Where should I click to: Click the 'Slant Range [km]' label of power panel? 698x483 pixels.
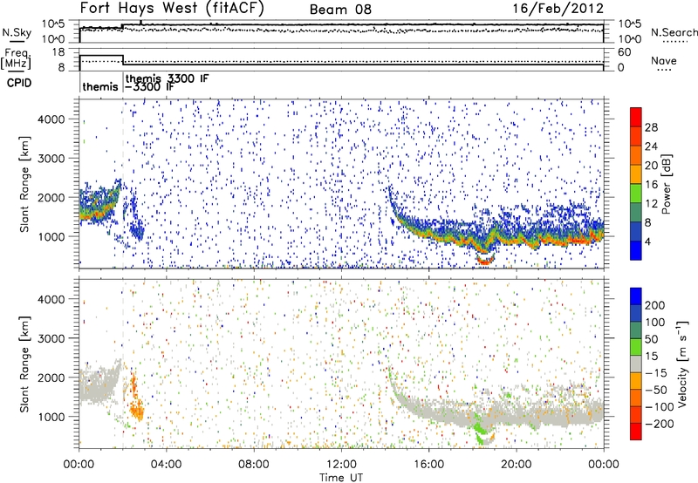click(24, 184)
